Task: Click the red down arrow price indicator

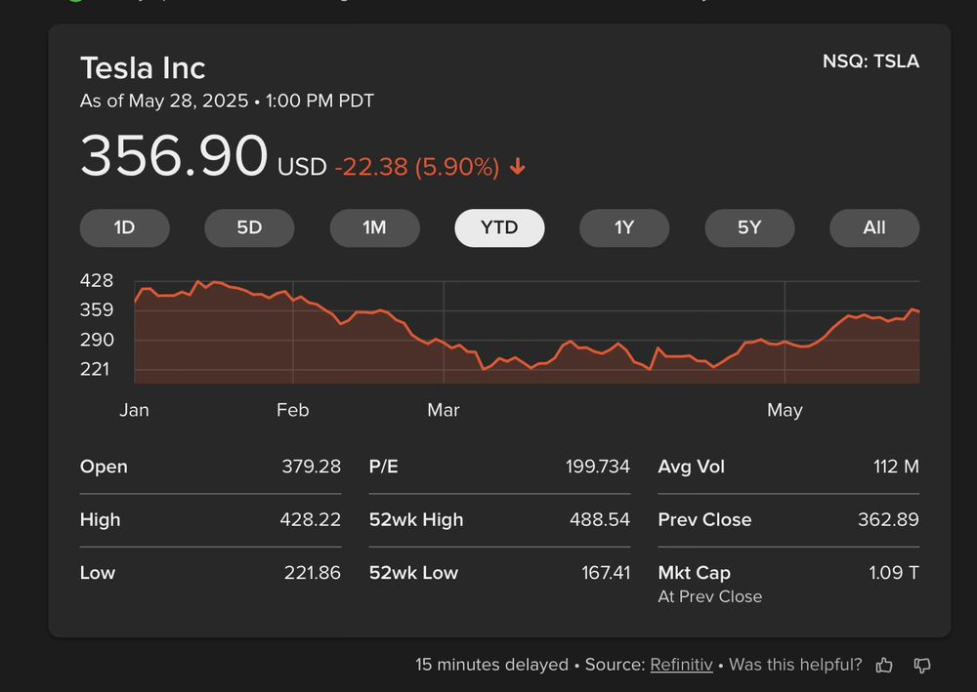Action: point(517,166)
